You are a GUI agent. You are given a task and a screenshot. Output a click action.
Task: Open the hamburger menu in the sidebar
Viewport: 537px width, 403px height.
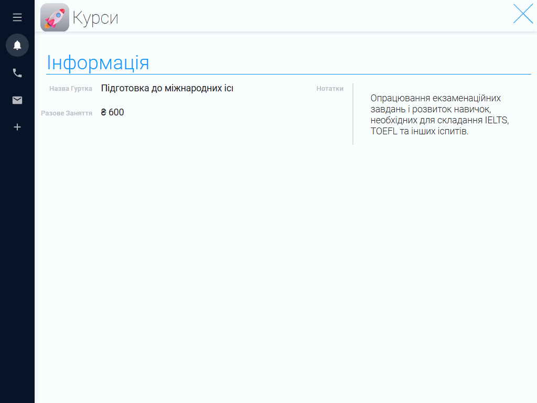point(17,17)
